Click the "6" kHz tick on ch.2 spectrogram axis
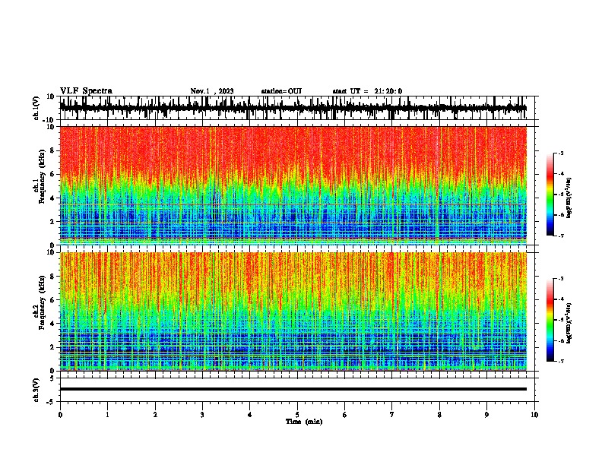602x465 pixels. click(x=53, y=299)
